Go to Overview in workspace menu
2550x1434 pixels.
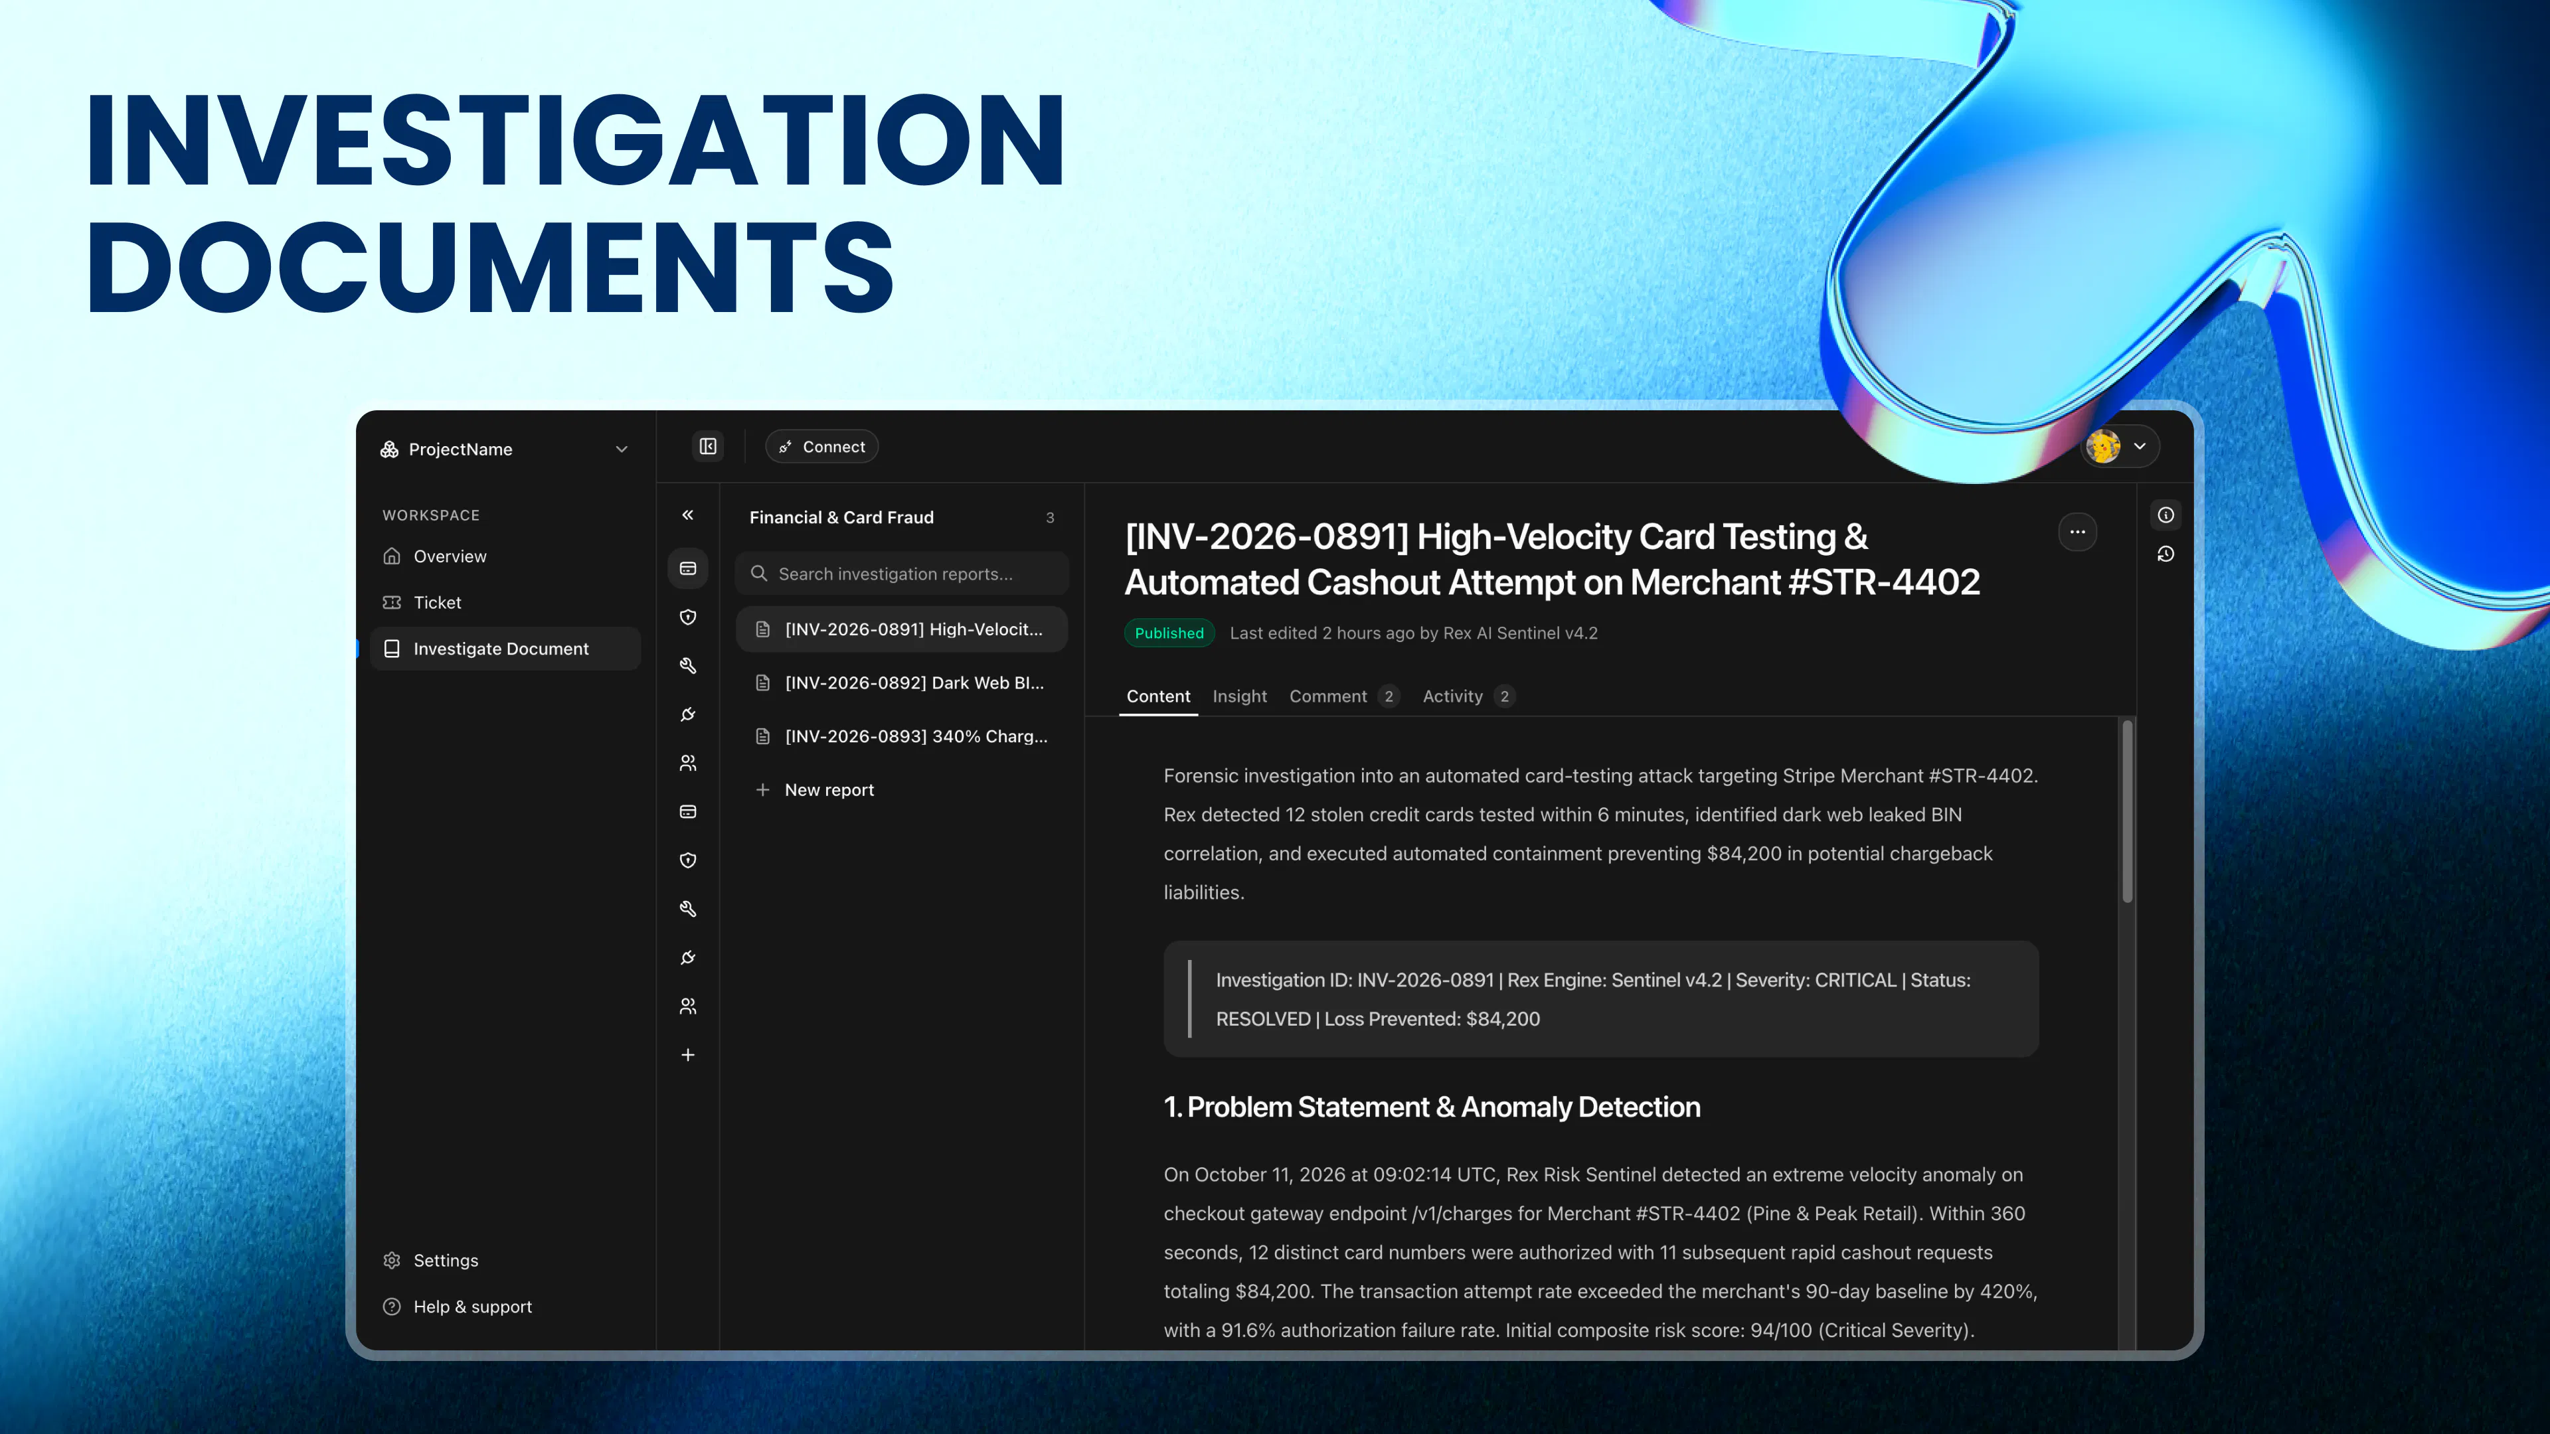(x=505, y=556)
